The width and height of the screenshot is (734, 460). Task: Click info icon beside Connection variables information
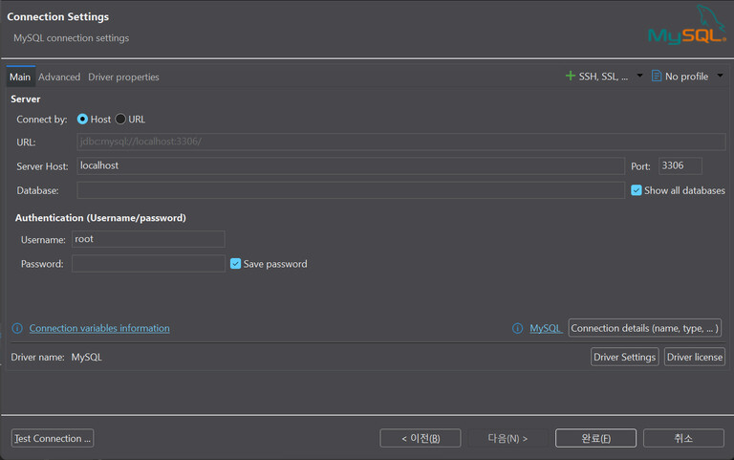(x=17, y=328)
